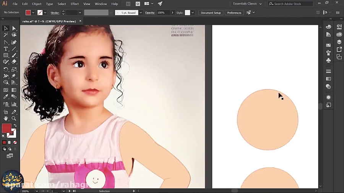The width and height of the screenshot is (344, 193).
Task: Select the Gradient tool in toolbar
Action: [14, 90]
